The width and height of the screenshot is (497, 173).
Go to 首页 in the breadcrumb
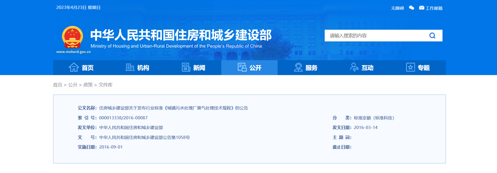coord(58,85)
